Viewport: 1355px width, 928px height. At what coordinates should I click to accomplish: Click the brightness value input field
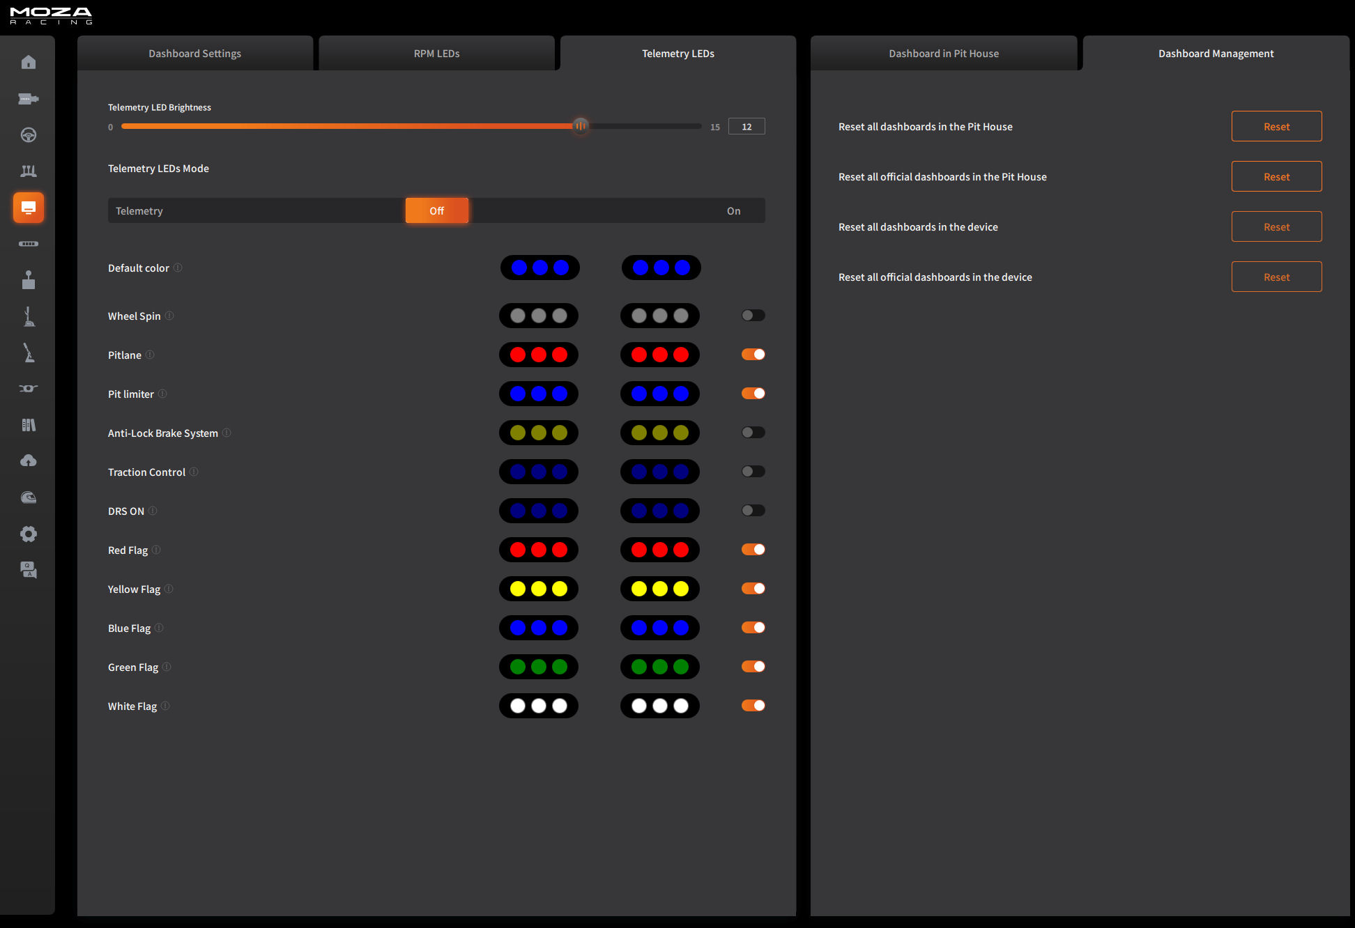pyautogui.click(x=746, y=127)
